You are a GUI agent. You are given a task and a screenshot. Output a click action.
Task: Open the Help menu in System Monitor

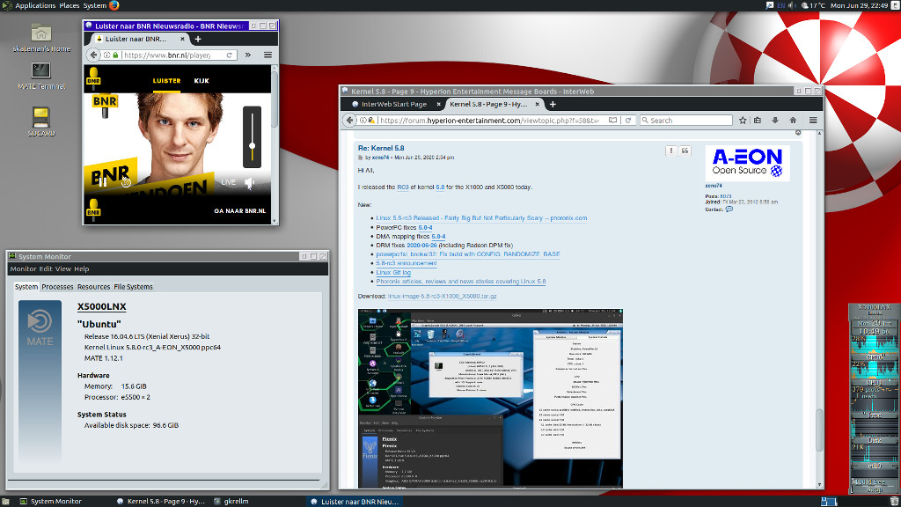point(82,269)
